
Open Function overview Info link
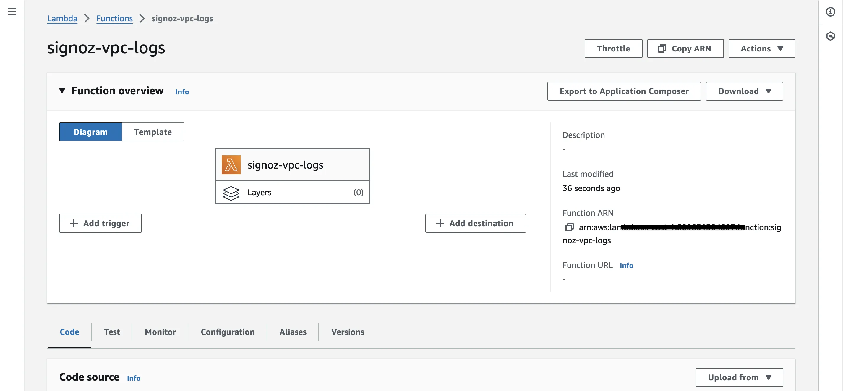182,92
